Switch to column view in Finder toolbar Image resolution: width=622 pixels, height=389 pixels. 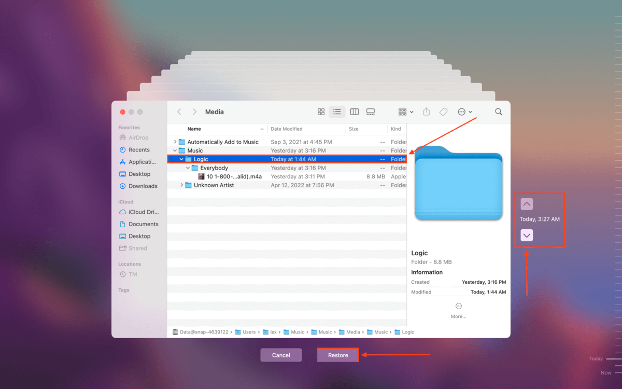click(x=355, y=112)
